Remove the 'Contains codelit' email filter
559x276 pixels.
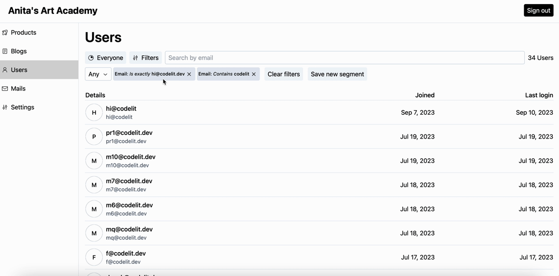coord(254,74)
